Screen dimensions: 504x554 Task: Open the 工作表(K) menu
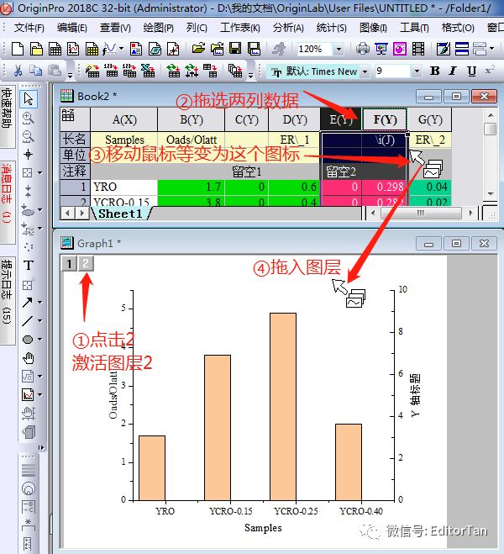tap(240, 28)
